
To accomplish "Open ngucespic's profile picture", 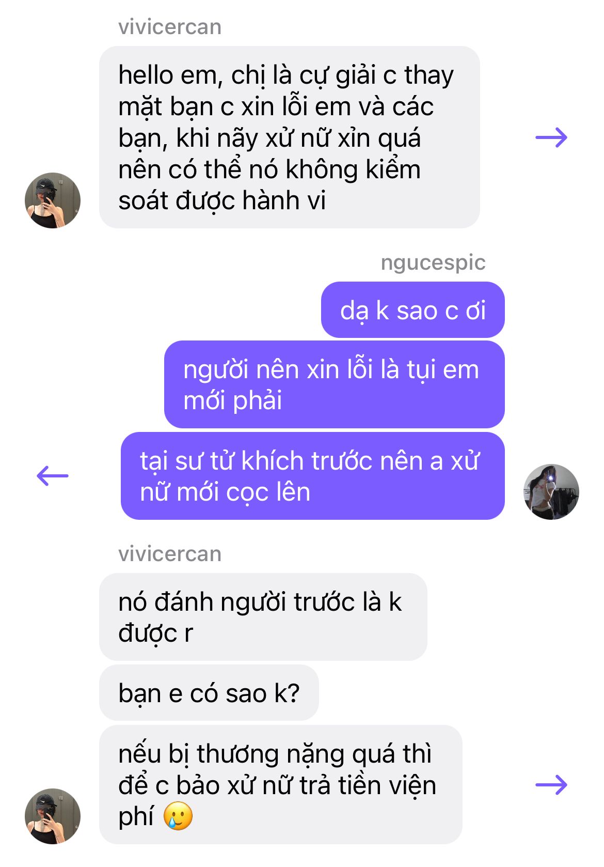I will pyautogui.click(x=551, y=492).
